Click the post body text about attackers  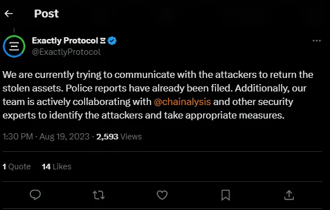coord(158,95)
